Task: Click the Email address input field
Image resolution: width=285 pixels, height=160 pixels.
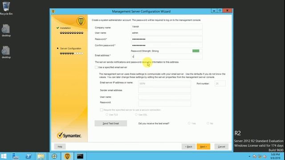Action: 167,56
